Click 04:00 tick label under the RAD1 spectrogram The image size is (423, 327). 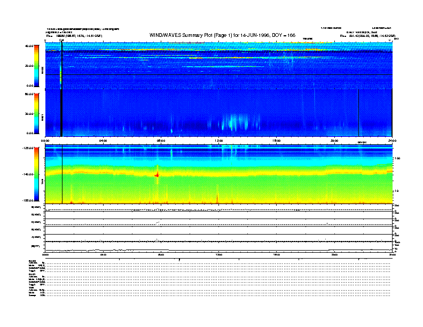point(103,141)
